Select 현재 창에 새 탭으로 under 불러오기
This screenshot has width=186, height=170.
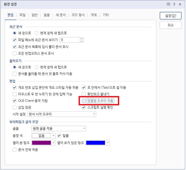(x=37, y=67)
